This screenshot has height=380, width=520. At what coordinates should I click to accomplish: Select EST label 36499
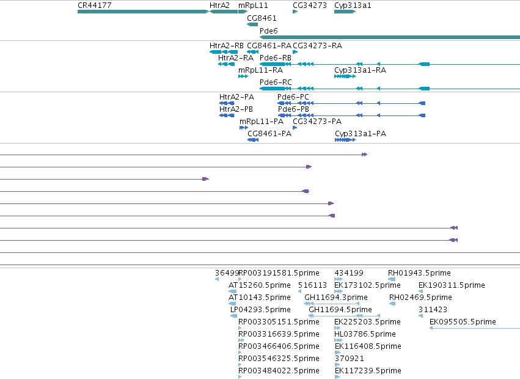[x=227, y=273]
